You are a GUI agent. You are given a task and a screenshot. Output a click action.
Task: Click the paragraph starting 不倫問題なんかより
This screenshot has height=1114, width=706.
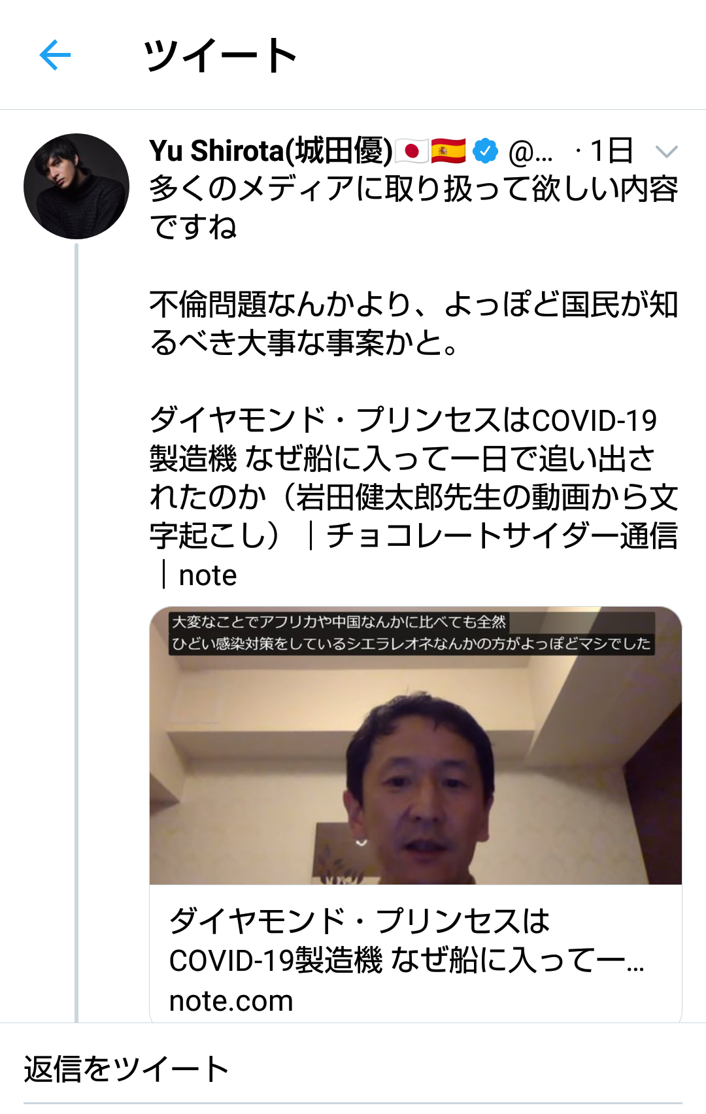414,323
